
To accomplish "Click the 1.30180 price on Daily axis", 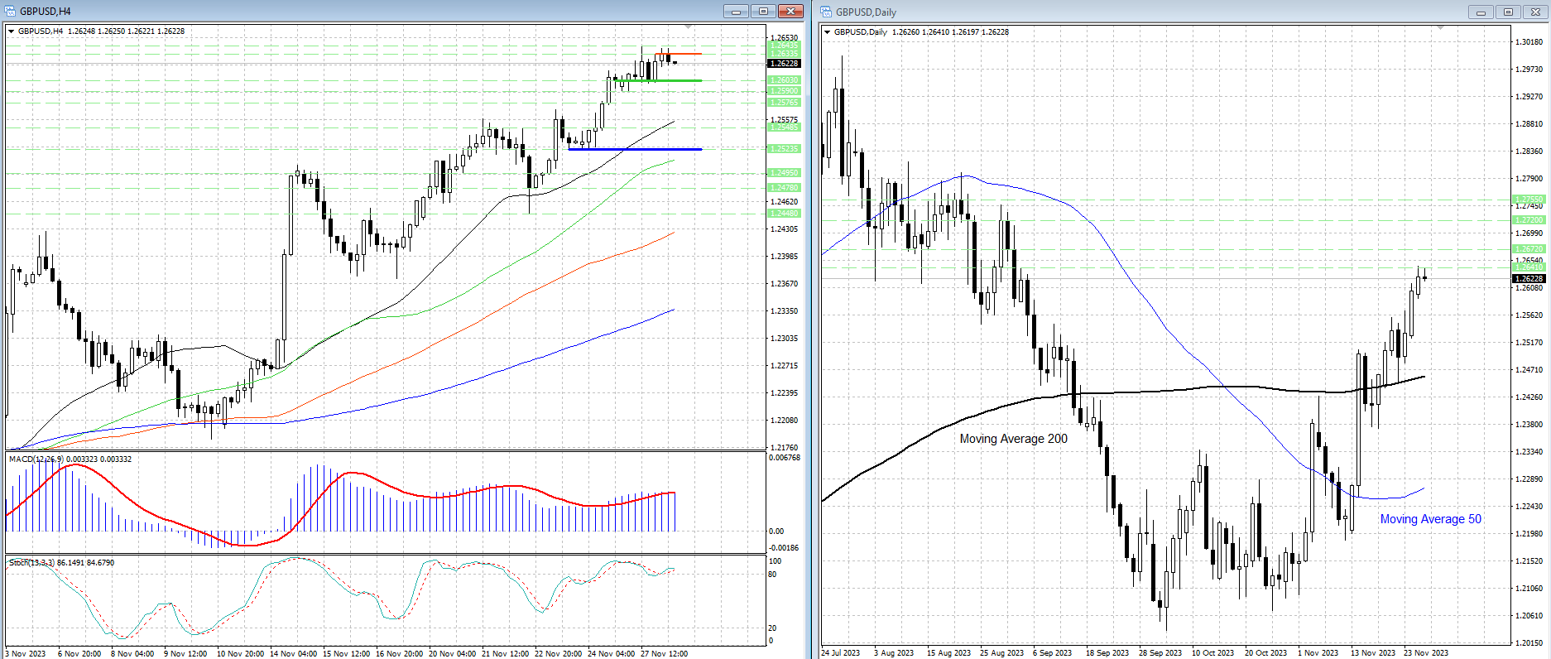I will point(1529,42).
